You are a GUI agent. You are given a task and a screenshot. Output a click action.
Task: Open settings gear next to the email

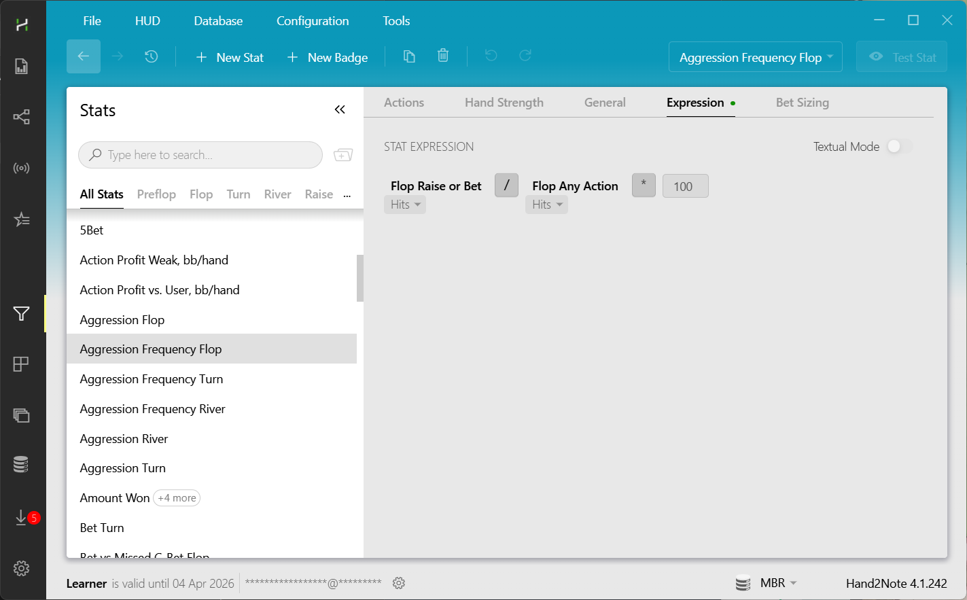[x=399, y=583]
